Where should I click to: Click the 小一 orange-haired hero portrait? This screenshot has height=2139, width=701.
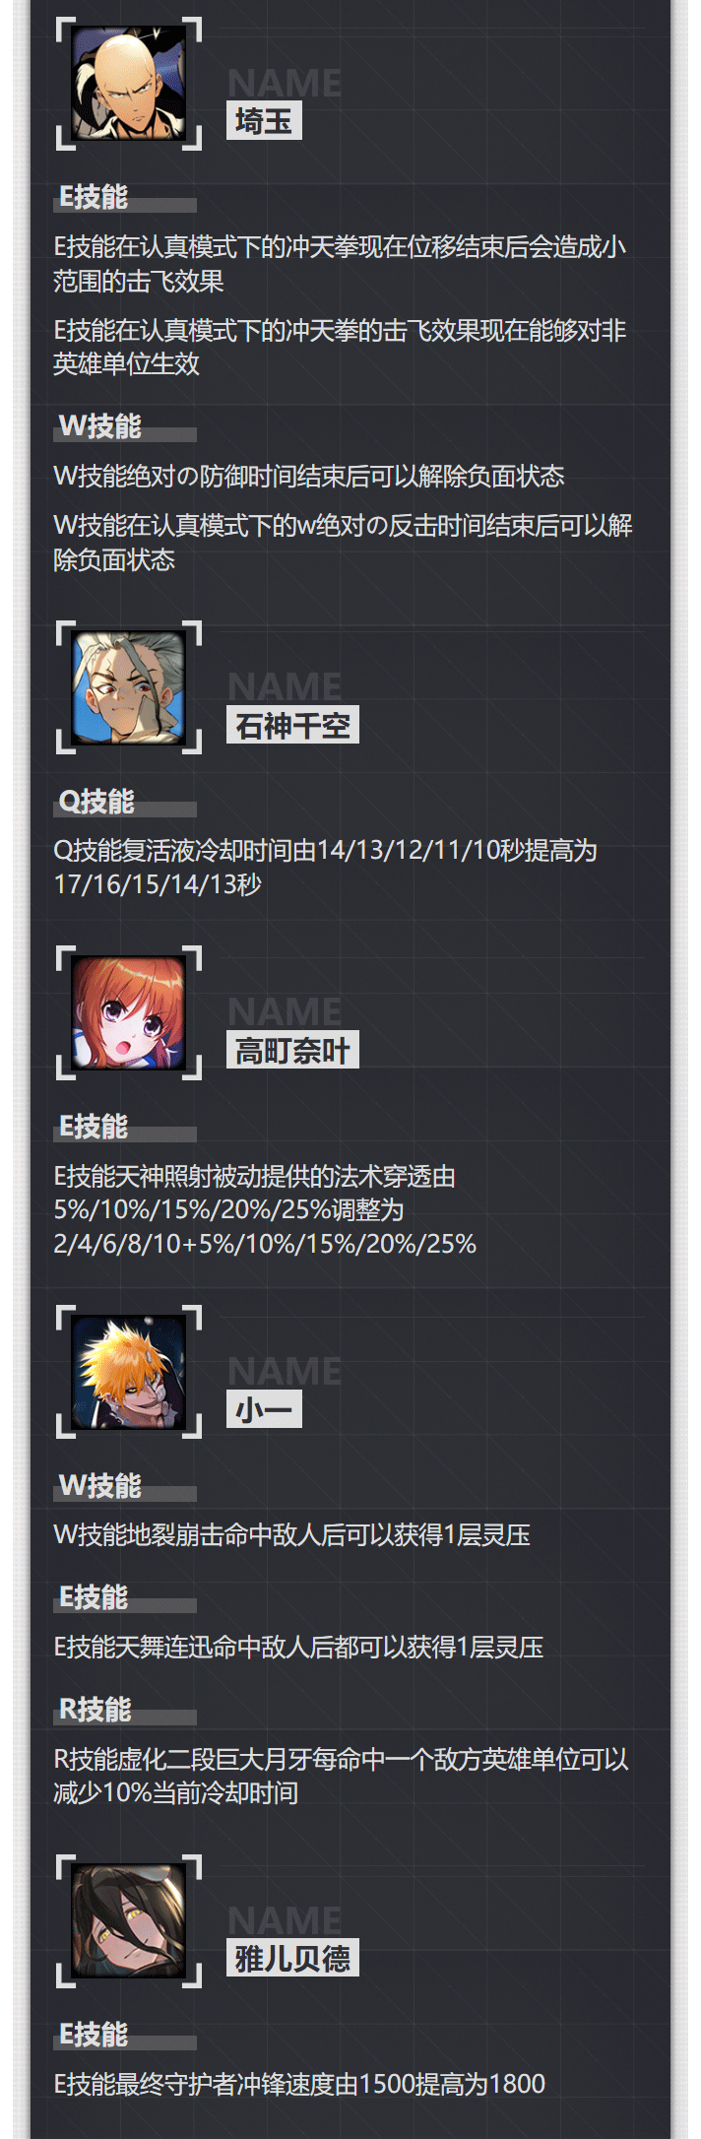click(129, 1372)
